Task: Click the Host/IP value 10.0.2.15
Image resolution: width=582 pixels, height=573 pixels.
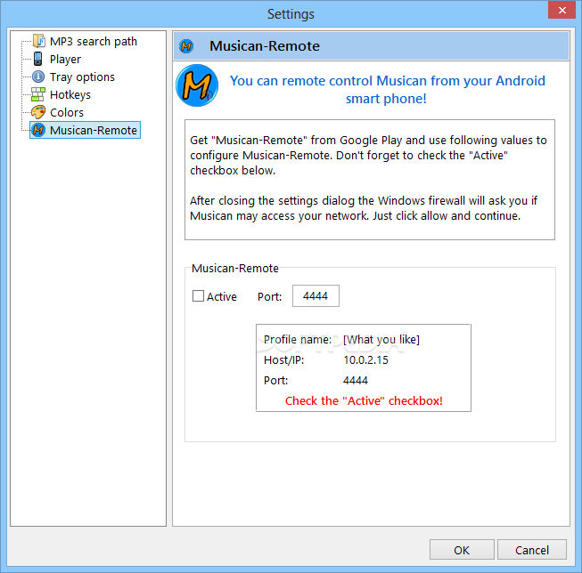Action: [x=366, y=359]
